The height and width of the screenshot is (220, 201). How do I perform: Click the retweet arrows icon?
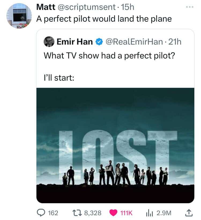pos(77,213)
